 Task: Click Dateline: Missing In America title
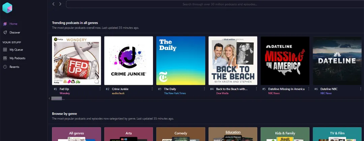pyautogui.click(x=286, y=89)
